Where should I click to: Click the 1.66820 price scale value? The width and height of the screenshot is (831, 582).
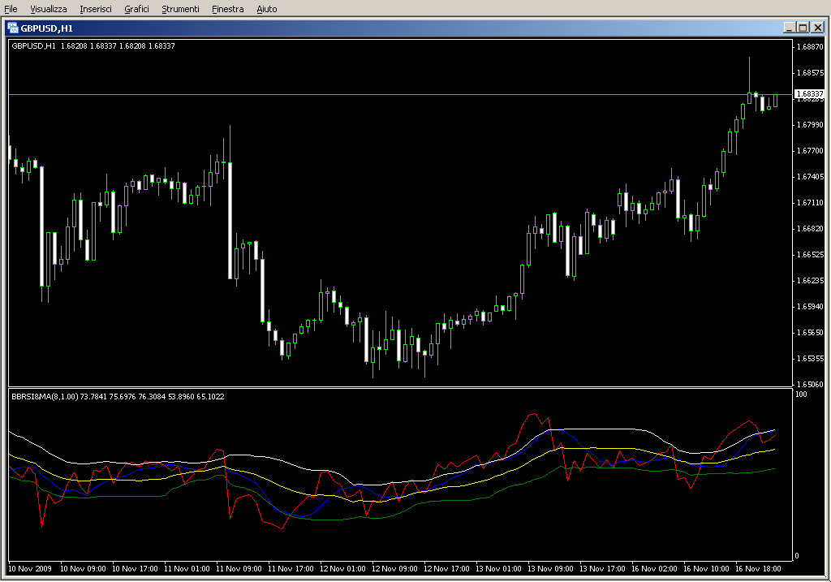pyautogui.click(x=810, y=228)
